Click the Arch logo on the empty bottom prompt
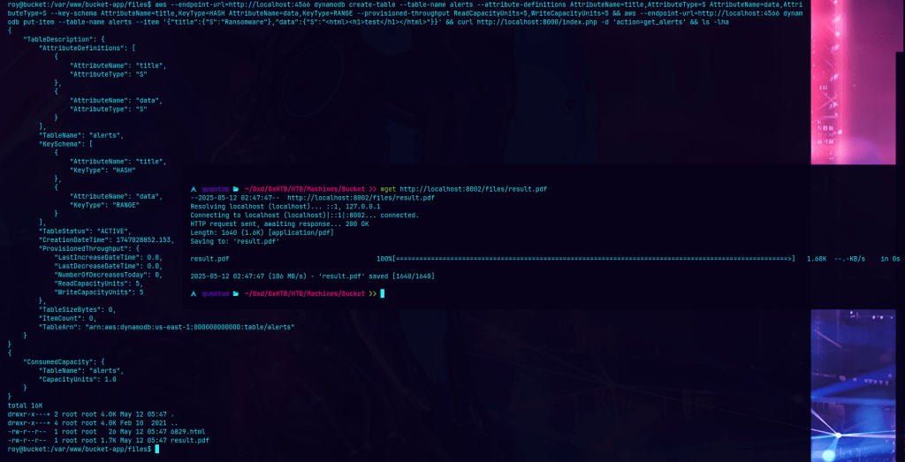The height and width of the screenshot is (462, 905). coord(194,293)
